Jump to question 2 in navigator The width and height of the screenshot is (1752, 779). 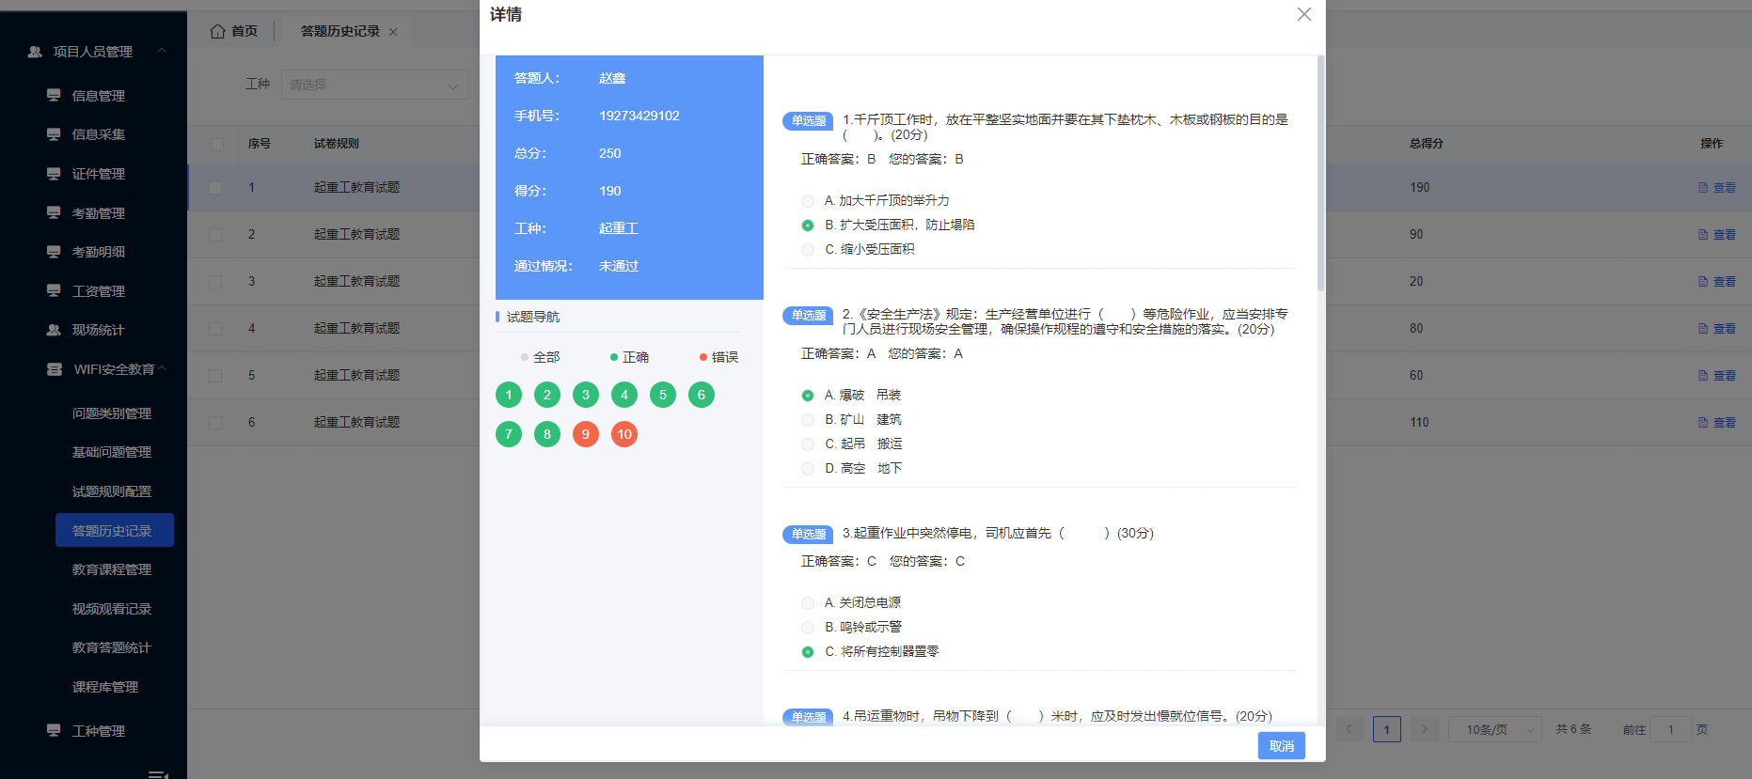[547, 395]
